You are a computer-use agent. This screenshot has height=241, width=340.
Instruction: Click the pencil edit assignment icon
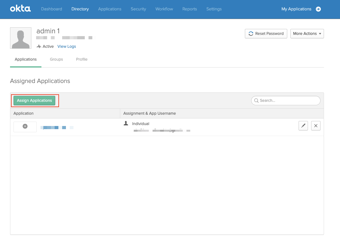click(303, 126)
